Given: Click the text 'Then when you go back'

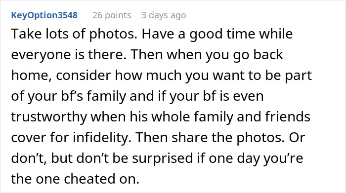Looking at the screenshot, I should point(207,55).
